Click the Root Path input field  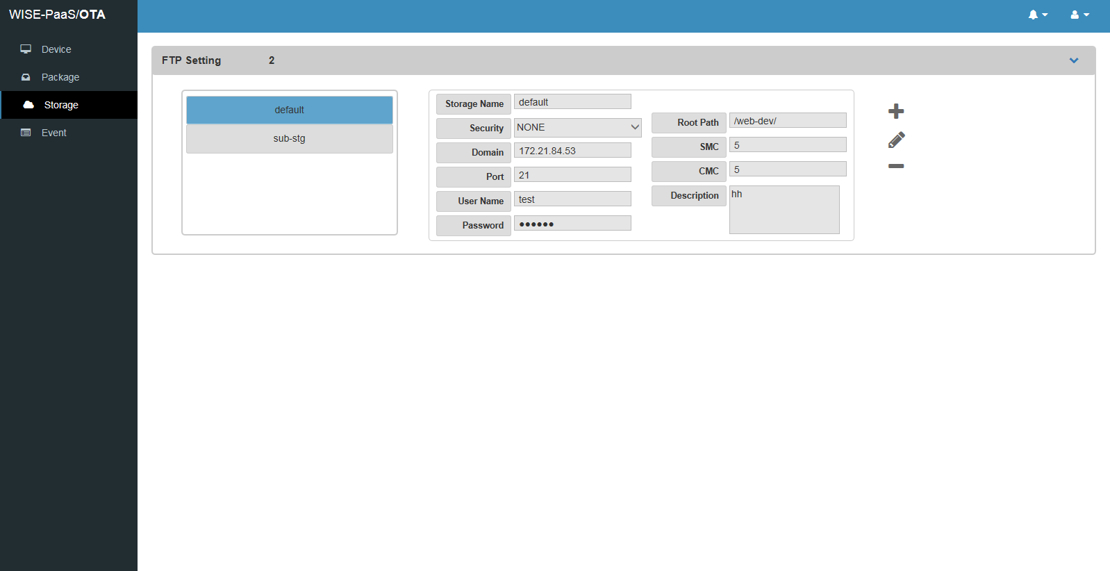click(x=788, y=121)
